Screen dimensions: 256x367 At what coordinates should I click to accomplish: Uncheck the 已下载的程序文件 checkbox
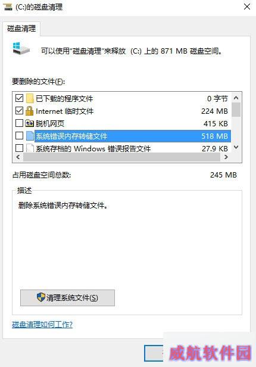(x=19, y=98)
